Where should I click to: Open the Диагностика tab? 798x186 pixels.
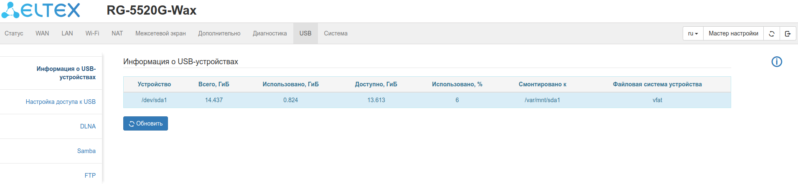pyautogui.click(x=269, y=33)
